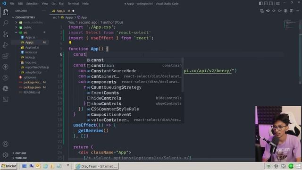Open Customize Layout icon

pos(278,3)
